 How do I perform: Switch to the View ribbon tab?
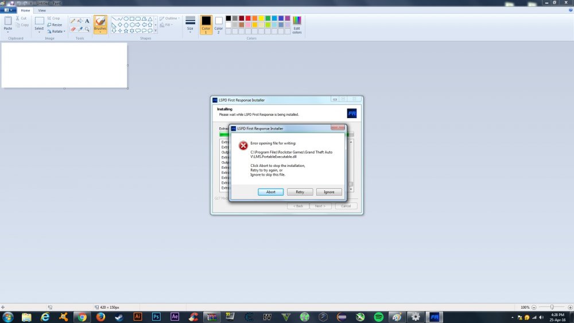click(x=42, y=10)
